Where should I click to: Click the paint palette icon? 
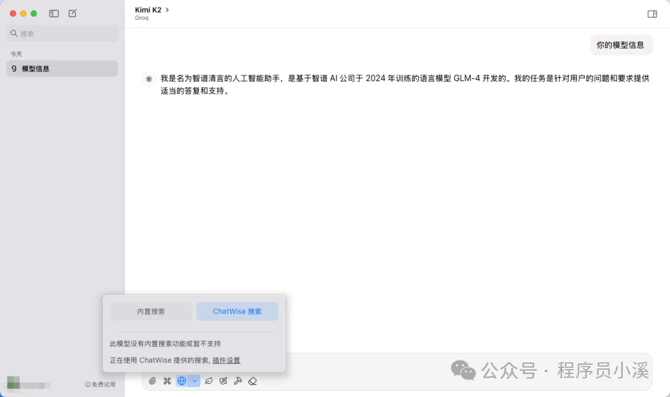click(x=223, y=381)
